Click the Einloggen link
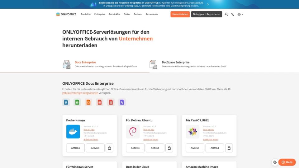299x168 pixels. point(198,14)
